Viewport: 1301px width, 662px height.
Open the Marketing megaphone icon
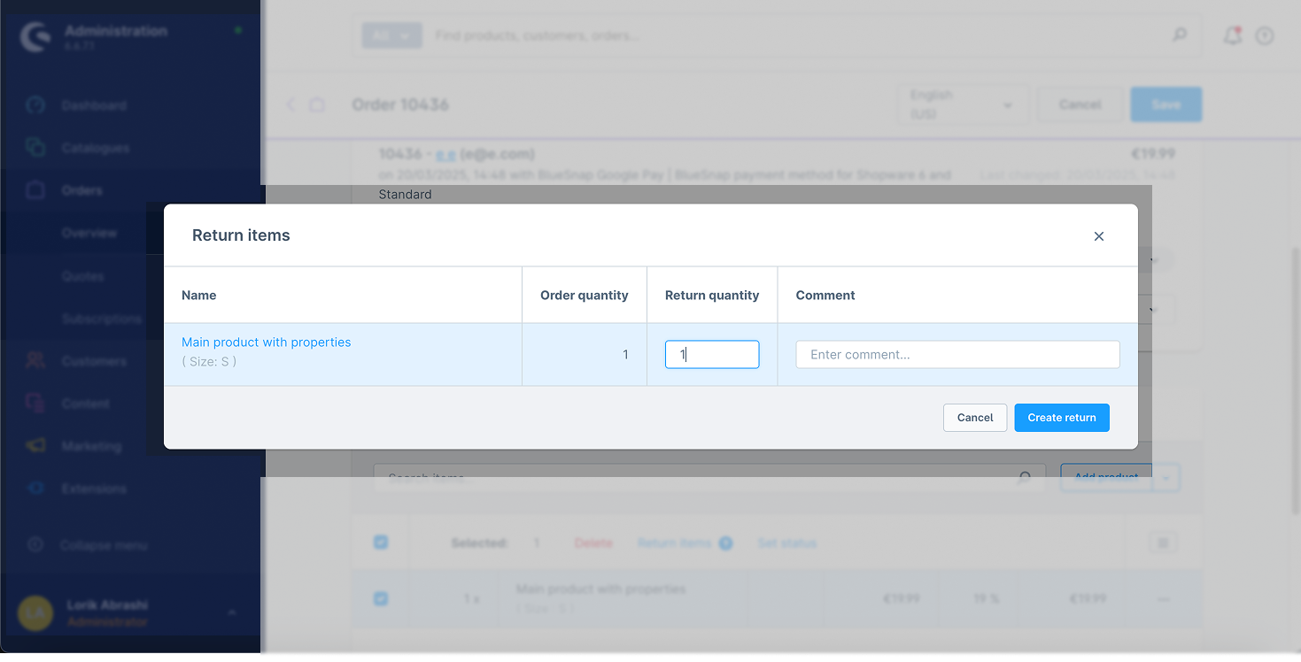click(x=35, y=446)
